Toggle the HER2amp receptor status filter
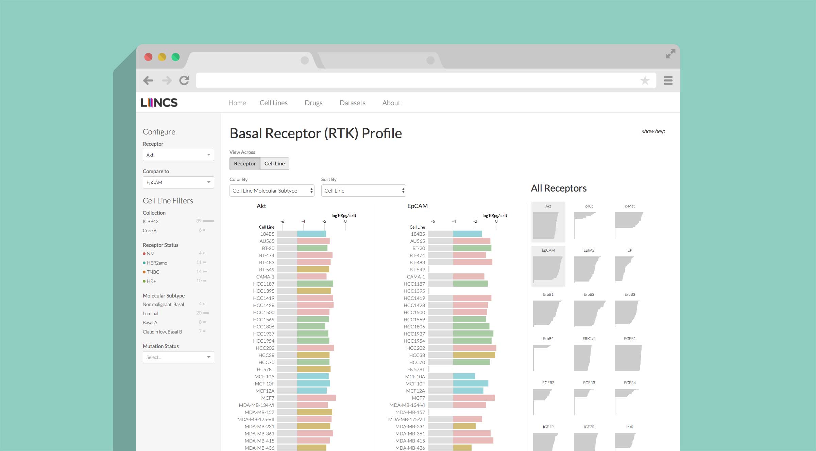This screenshot has width=816, height=451. pos(157,263)
